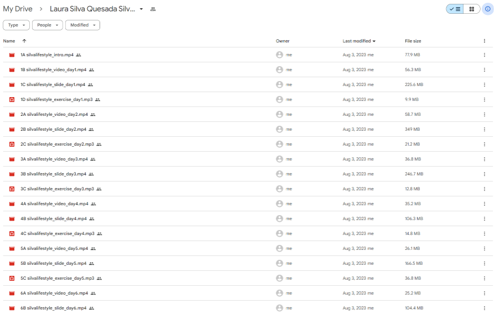The image size is (495, 315).
Task: Open more actions for 1B silvalifestyle_video_day1.mp4
Action: click(485, 70)
